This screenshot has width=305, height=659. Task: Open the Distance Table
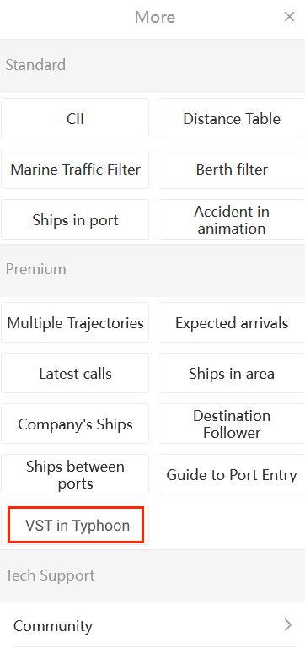(x=232, y=118)
